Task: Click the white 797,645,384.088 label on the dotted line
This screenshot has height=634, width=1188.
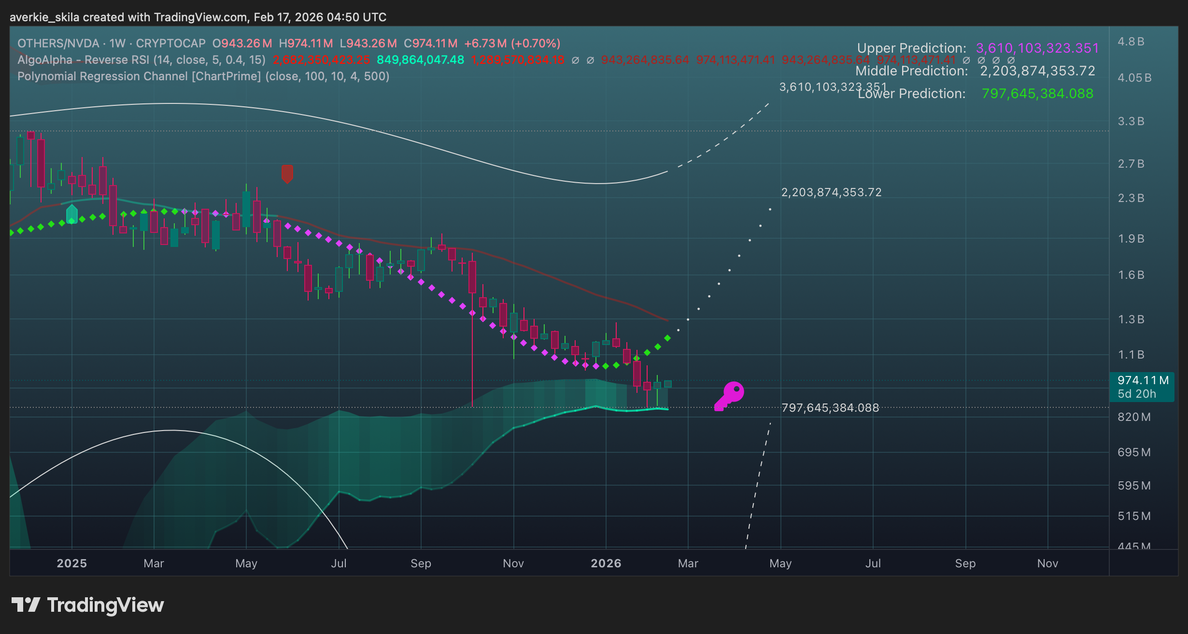Action: [x=830, y=408]
